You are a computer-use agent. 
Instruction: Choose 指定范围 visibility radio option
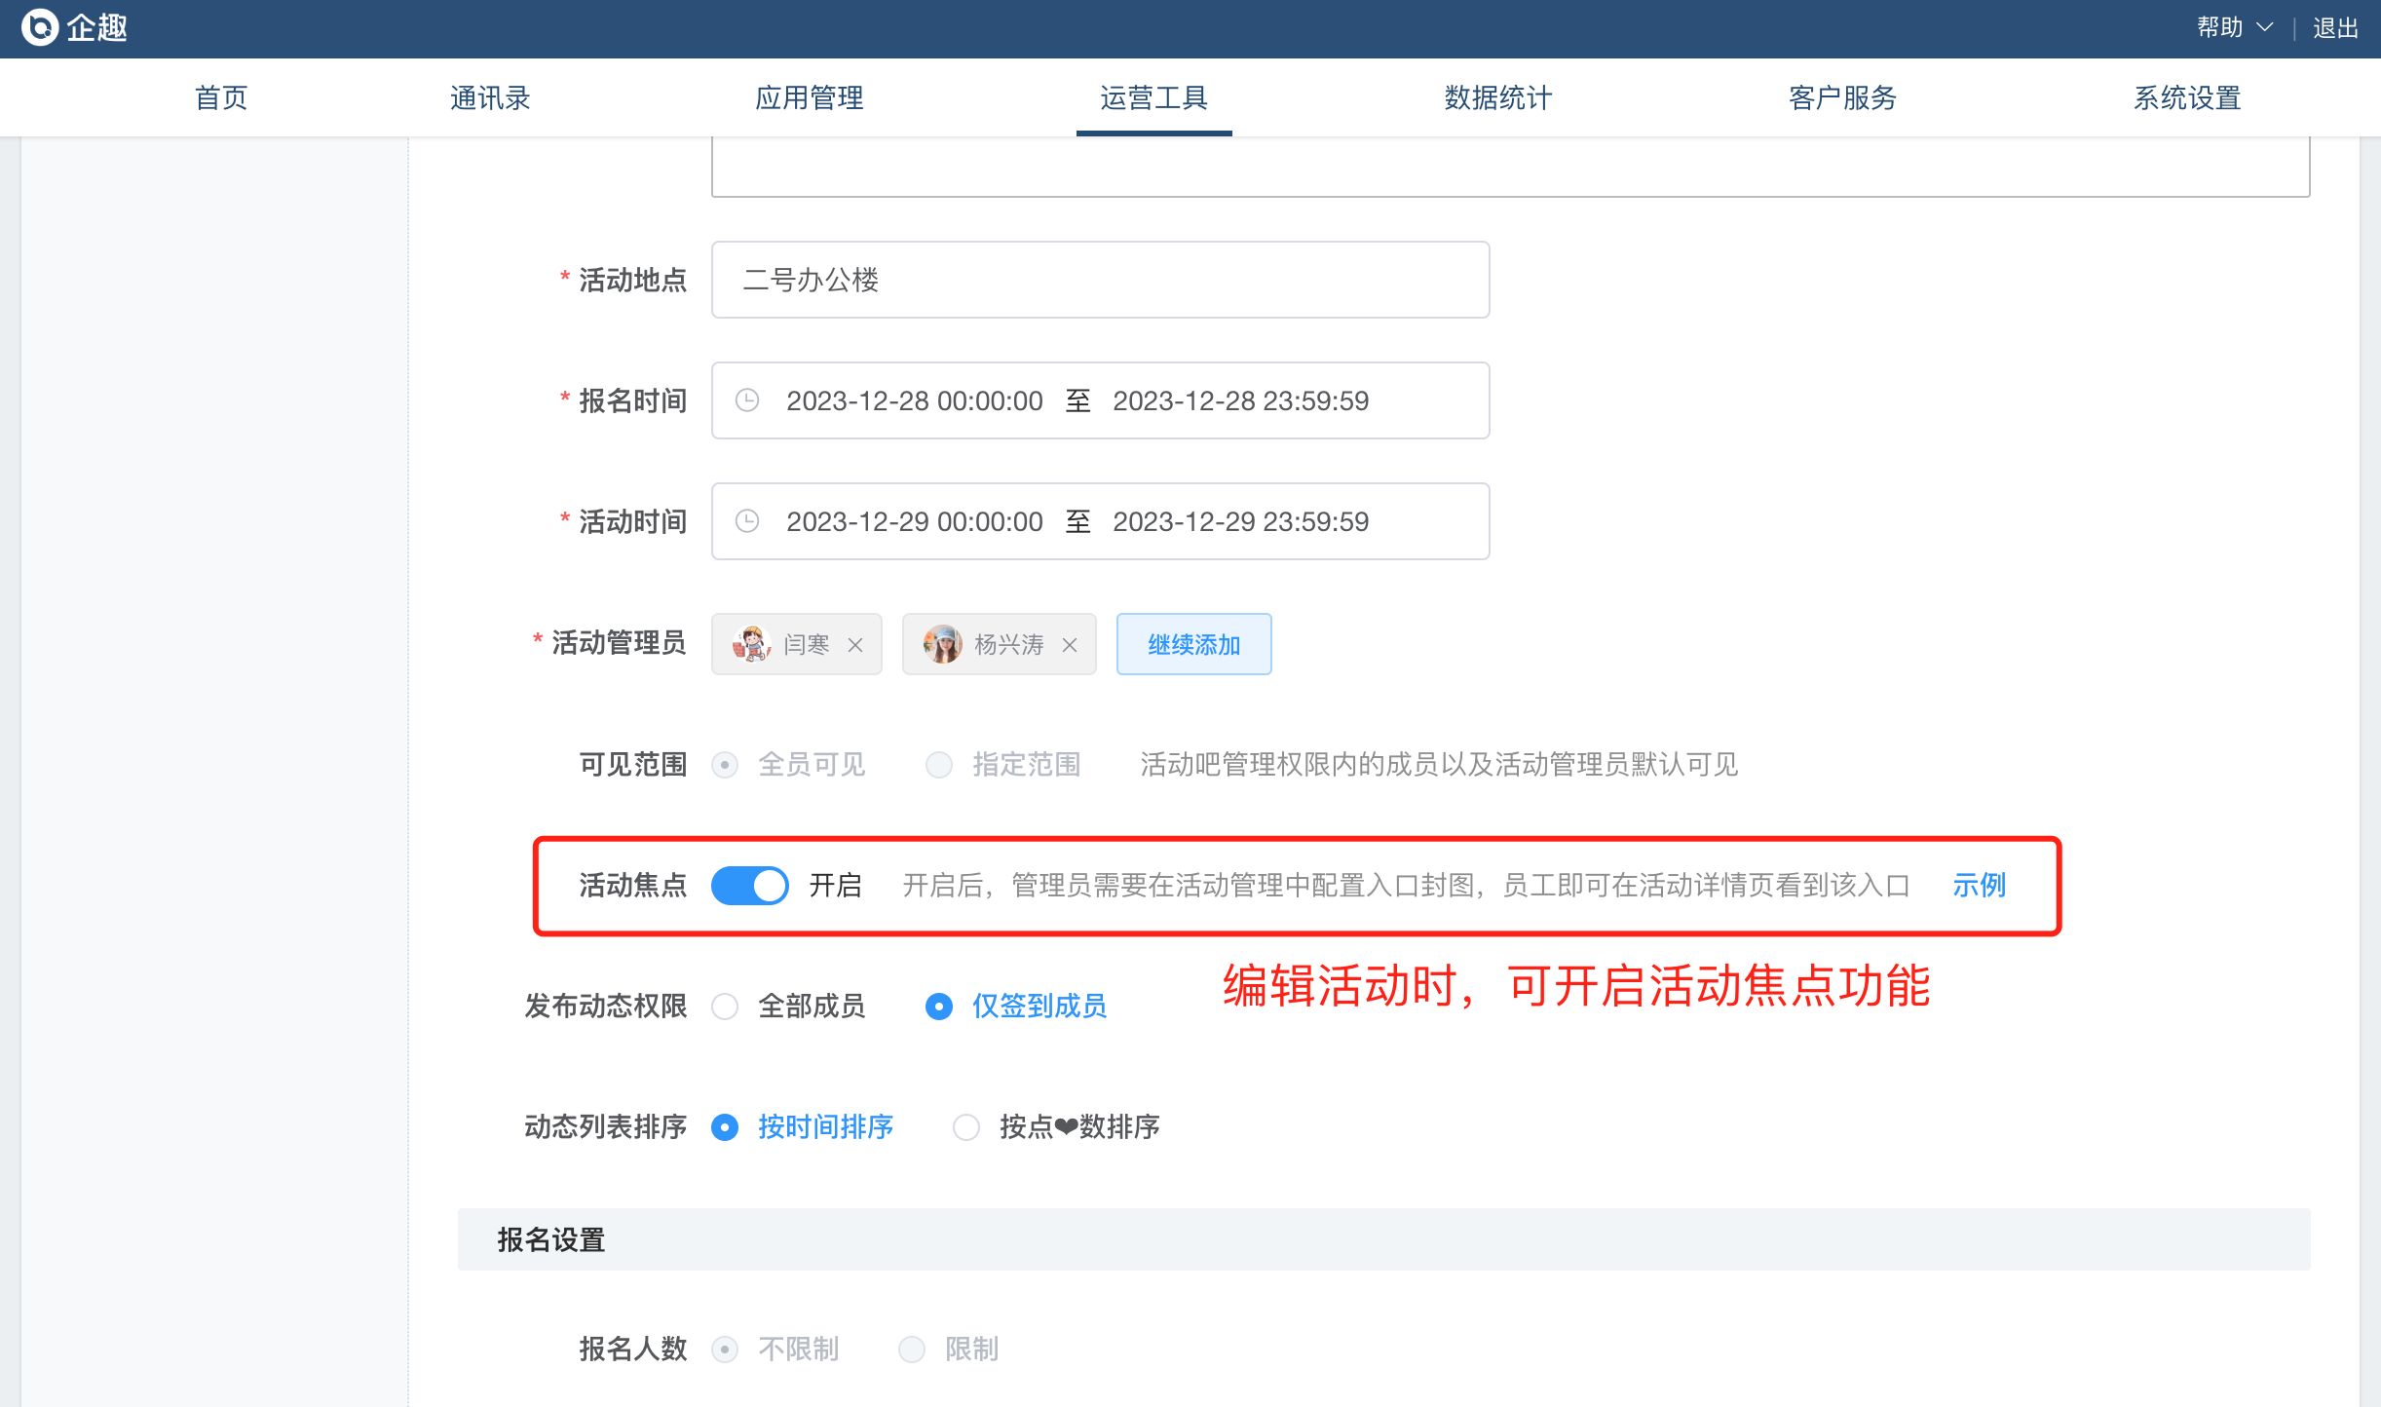point(939,765)
